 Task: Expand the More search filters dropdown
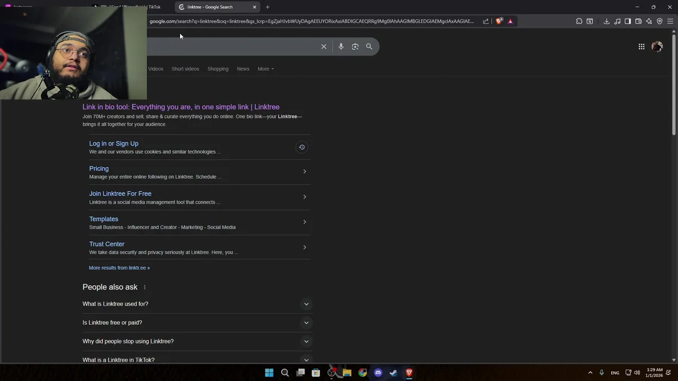265,69
